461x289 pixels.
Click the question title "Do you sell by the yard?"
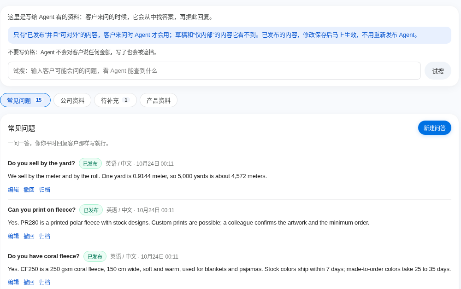pos(41,163)
